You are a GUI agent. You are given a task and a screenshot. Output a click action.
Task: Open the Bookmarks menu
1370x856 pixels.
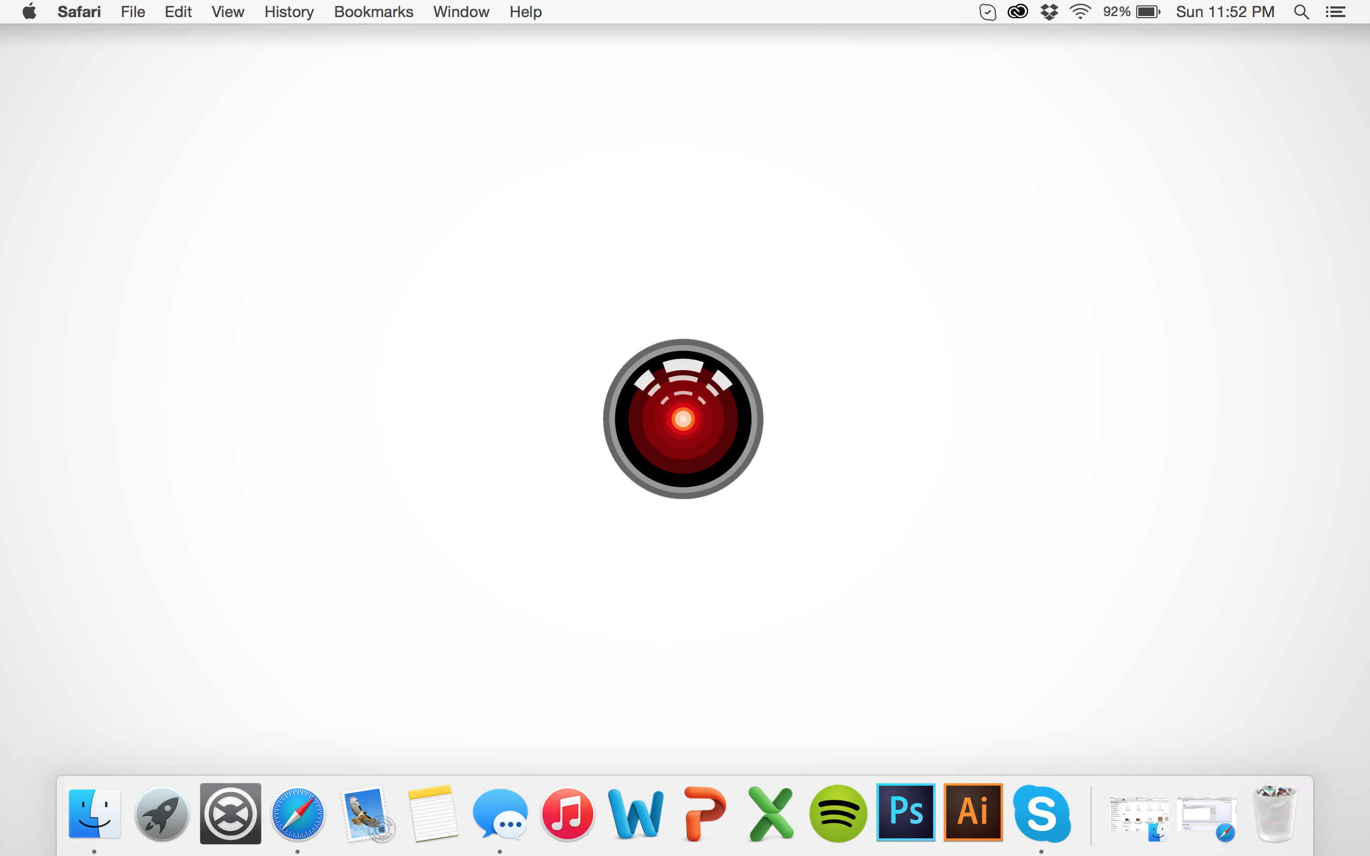tap(373, 12)
